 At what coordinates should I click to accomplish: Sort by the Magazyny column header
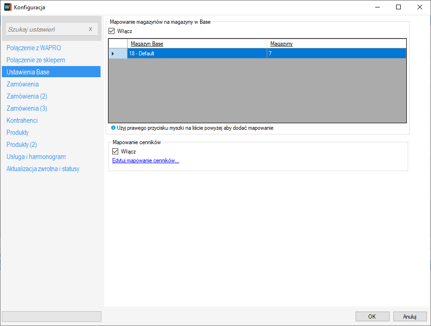coord(282,44)
